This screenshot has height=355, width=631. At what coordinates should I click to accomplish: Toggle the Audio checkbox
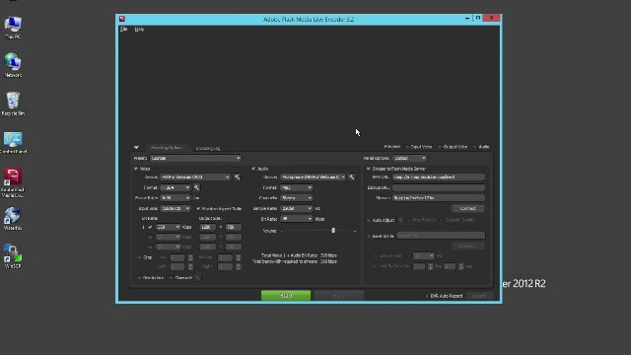tap(253, 169)
